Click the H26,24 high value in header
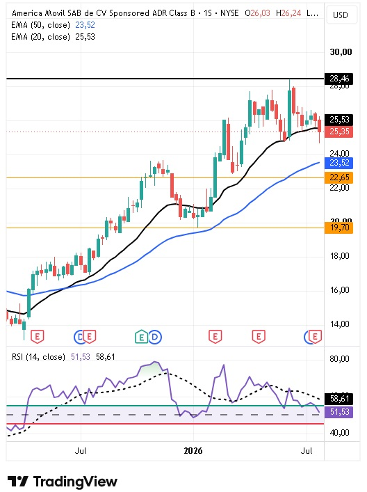The image size is (367, 492). (x=288, y=13)
